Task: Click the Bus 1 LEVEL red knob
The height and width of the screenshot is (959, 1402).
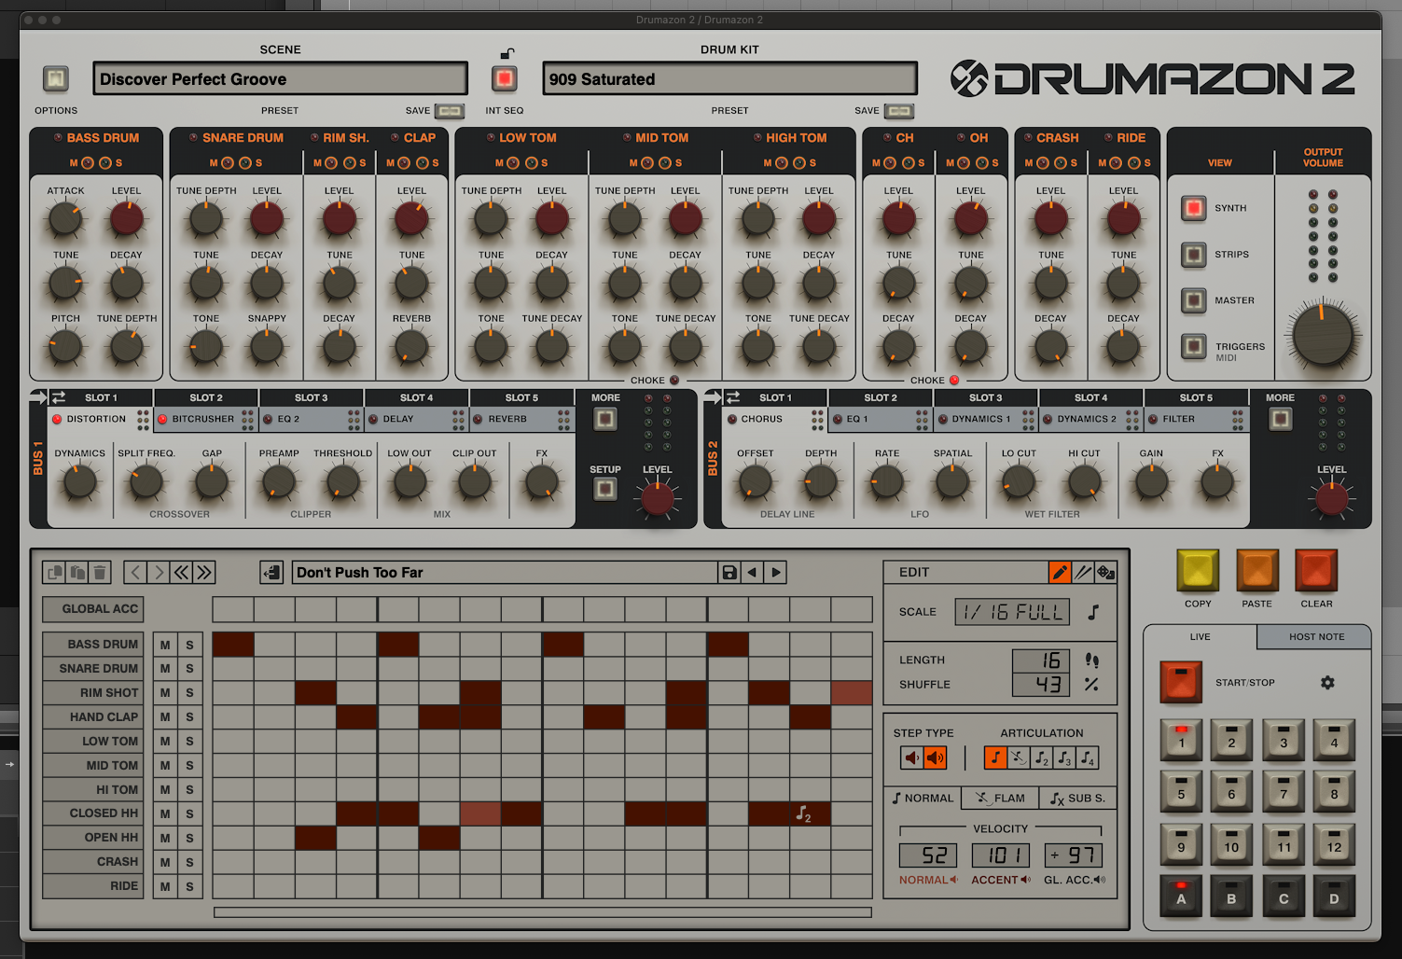Action: coord(658,499)
